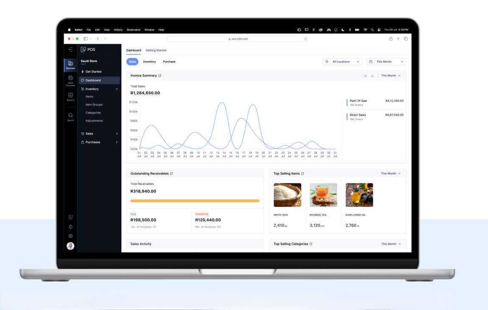
Task: Open macOS Spotlight search icon
Action: click(x=372, y=30)
